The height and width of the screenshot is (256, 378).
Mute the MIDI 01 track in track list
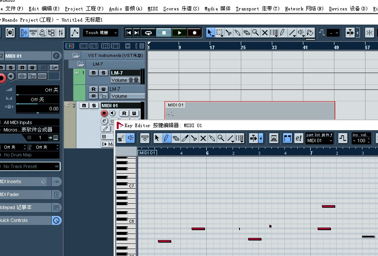[84, 106]
